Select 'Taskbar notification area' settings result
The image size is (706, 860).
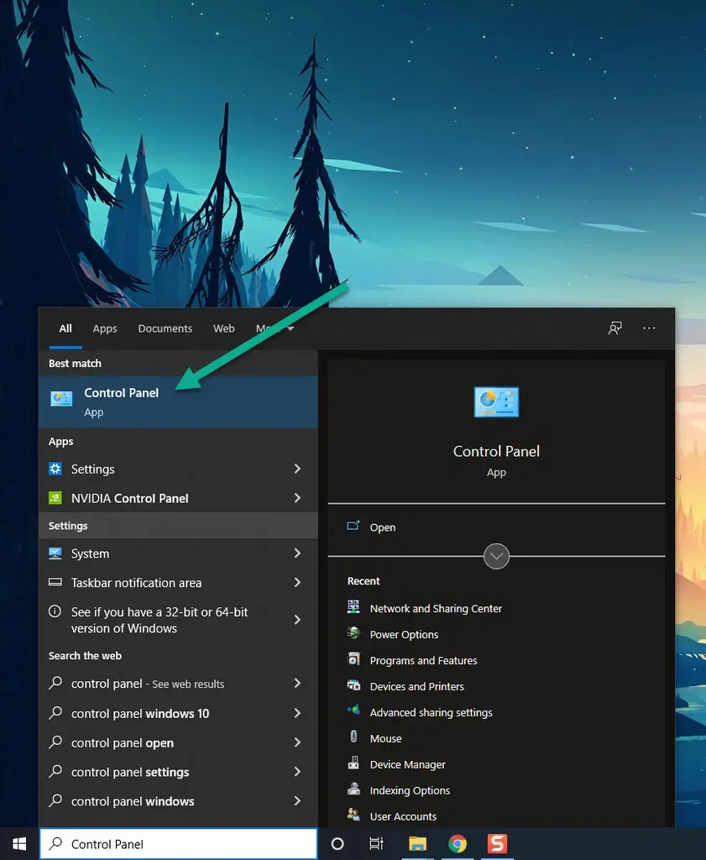178,583
